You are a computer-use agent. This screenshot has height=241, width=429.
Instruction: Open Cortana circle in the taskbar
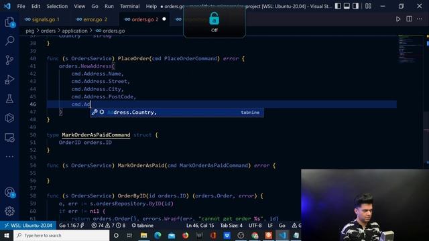pos(116,235)
